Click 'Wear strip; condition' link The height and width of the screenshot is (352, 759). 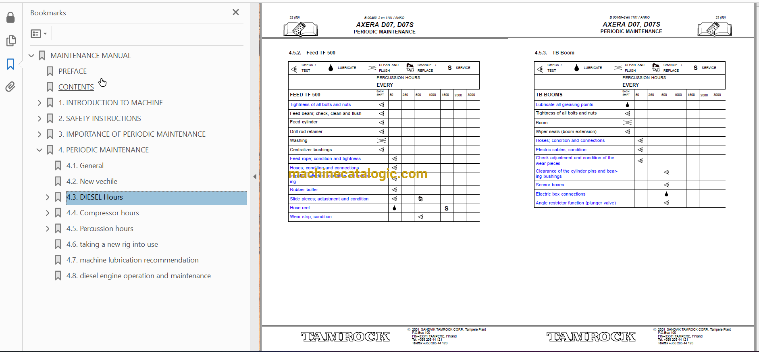click(x=311, y=217)
